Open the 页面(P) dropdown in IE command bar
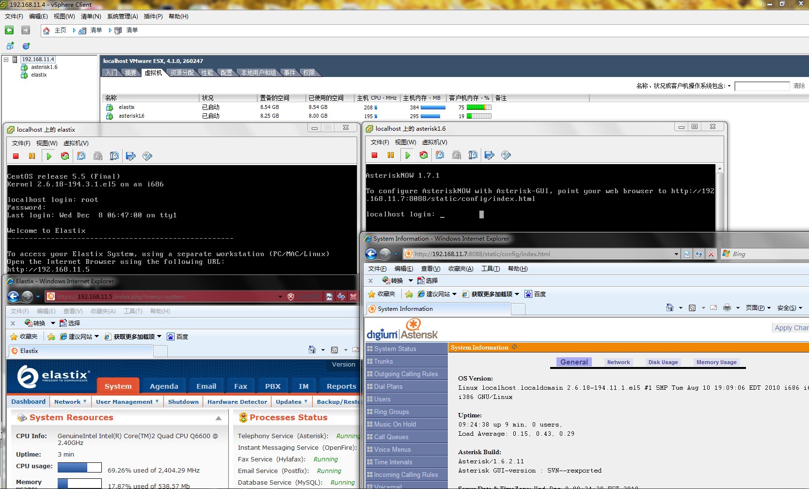The width and height of the screenshot is (809, 489). click(x=758, y=308)
